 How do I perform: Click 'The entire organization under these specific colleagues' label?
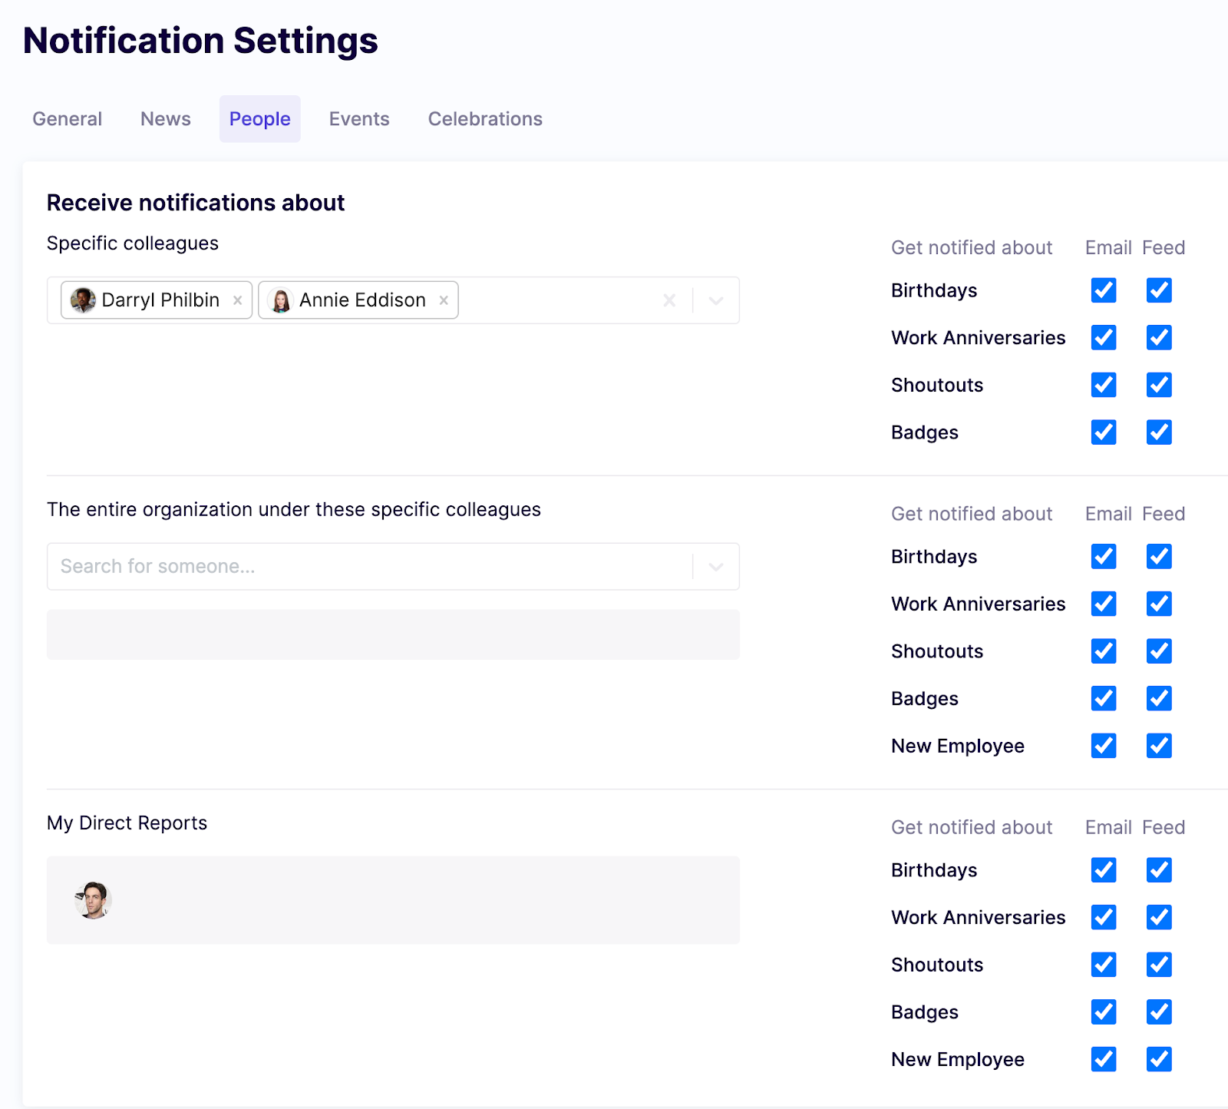(294, 510)
